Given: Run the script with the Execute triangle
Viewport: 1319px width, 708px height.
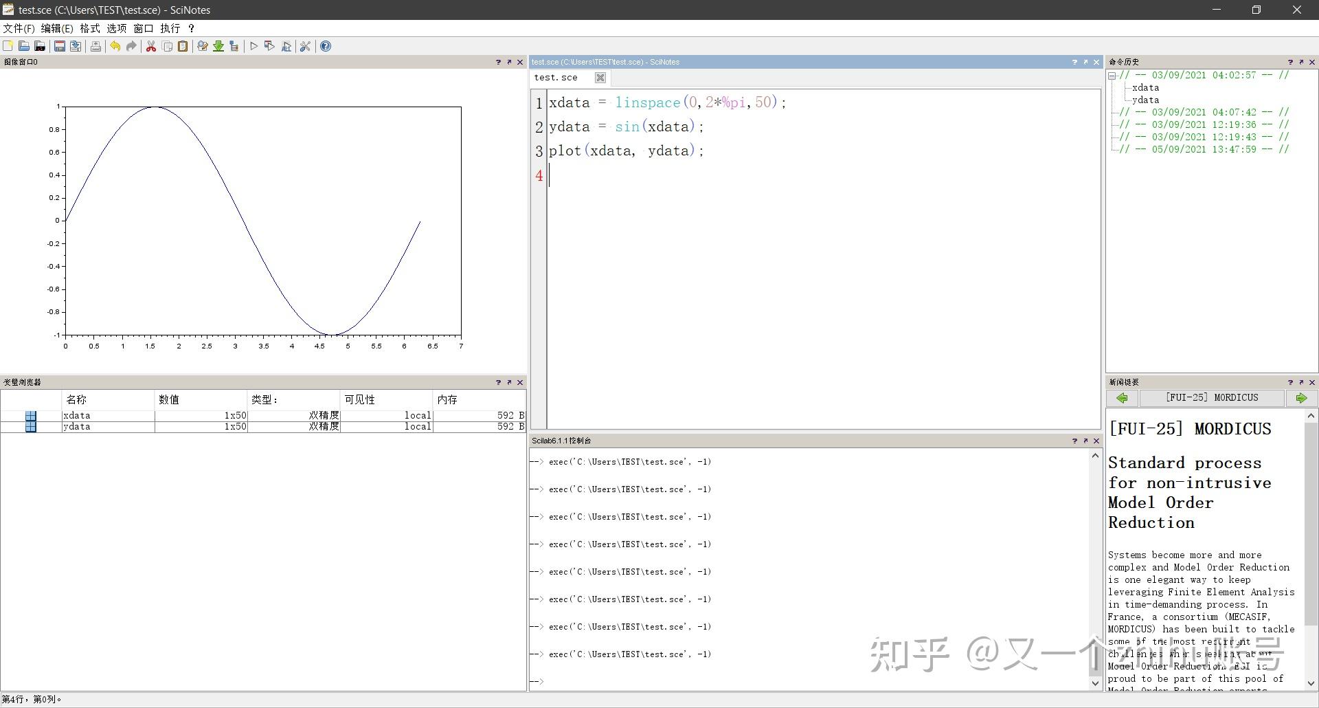Looking at the screenshot, I should click(253, 46).
